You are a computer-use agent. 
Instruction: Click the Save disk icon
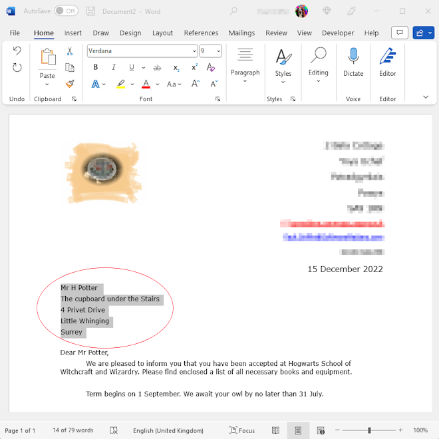click(90, 11)
